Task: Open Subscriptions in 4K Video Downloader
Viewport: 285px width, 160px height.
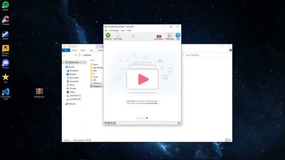Action: pos(159,36)
